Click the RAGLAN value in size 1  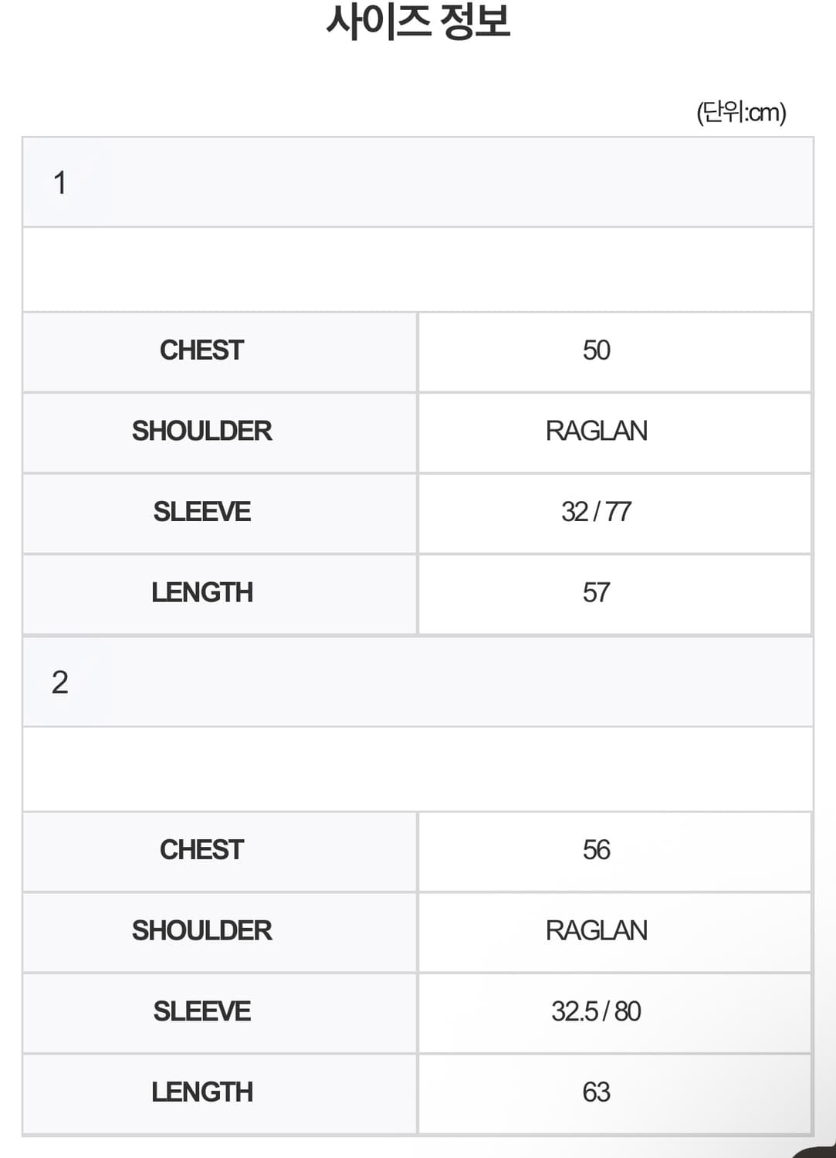click(597, 431)
